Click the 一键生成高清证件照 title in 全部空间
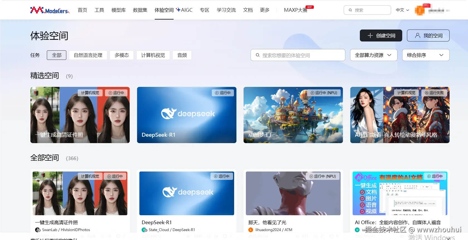 point(56,222)
